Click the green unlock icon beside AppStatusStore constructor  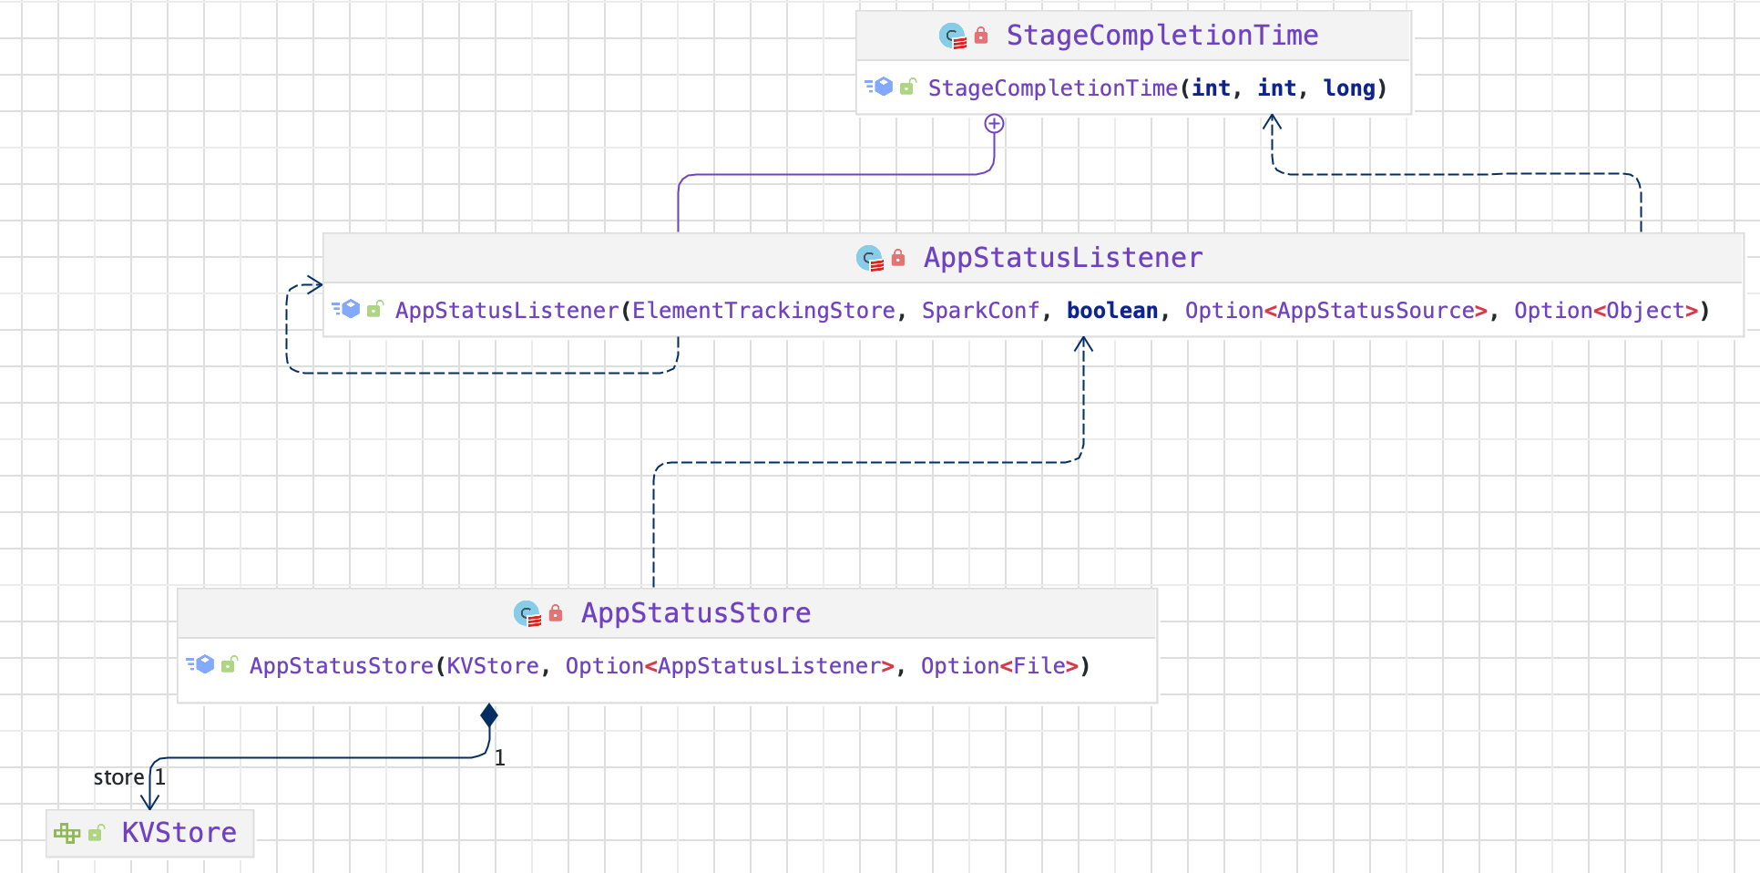coord(230,665)
